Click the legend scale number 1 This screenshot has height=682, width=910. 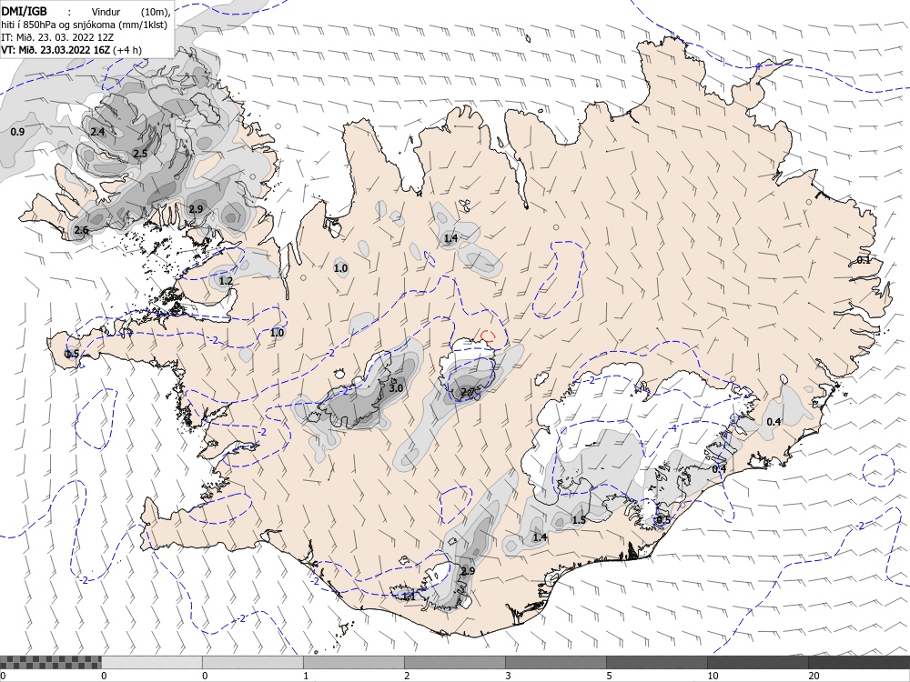coord(306,676)
